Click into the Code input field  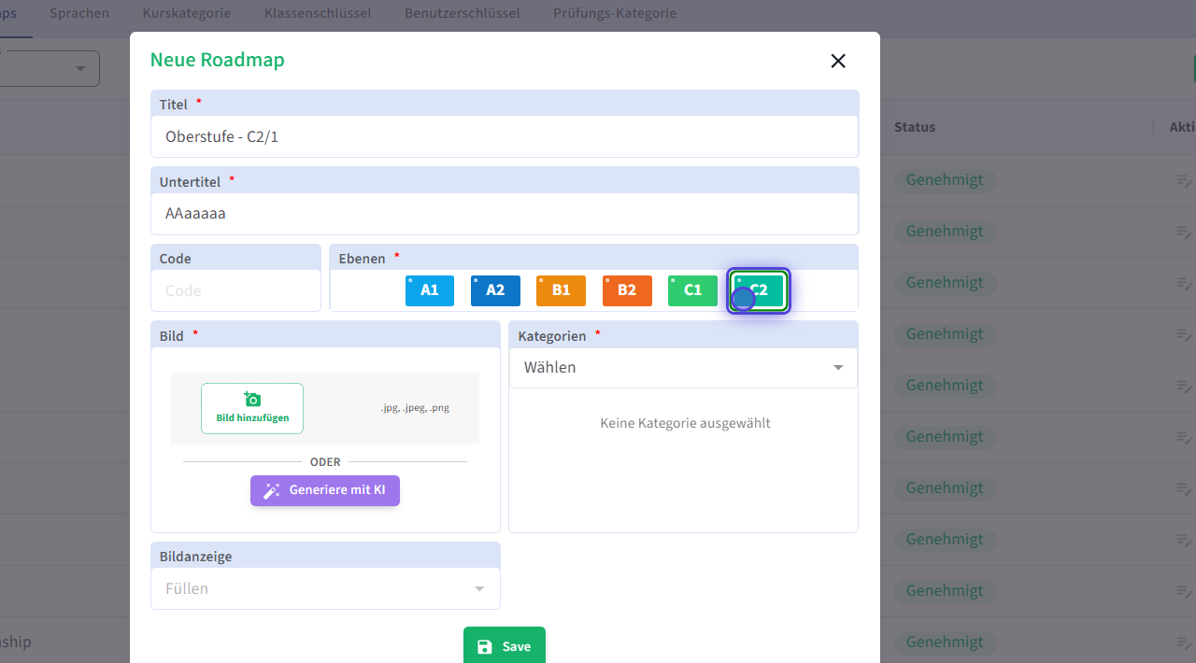click(235, 290)
